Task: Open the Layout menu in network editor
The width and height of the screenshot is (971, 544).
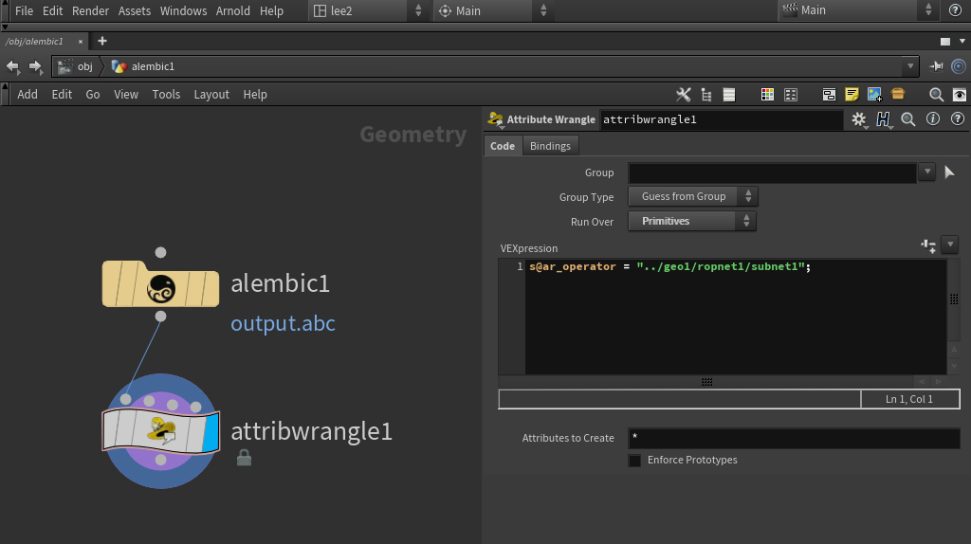Action: tap(211, 95)
